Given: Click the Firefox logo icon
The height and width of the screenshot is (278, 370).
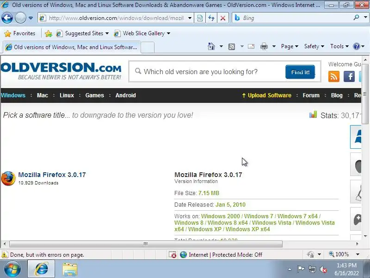Looking at the screenshot, I should click(x=8, y=178).
